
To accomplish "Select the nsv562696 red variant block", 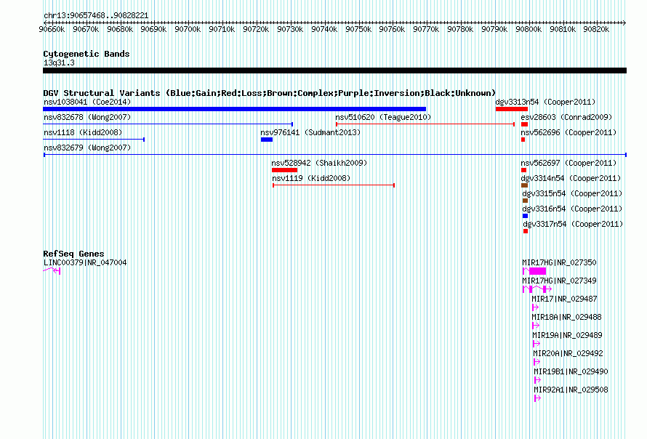I will 523,140.
